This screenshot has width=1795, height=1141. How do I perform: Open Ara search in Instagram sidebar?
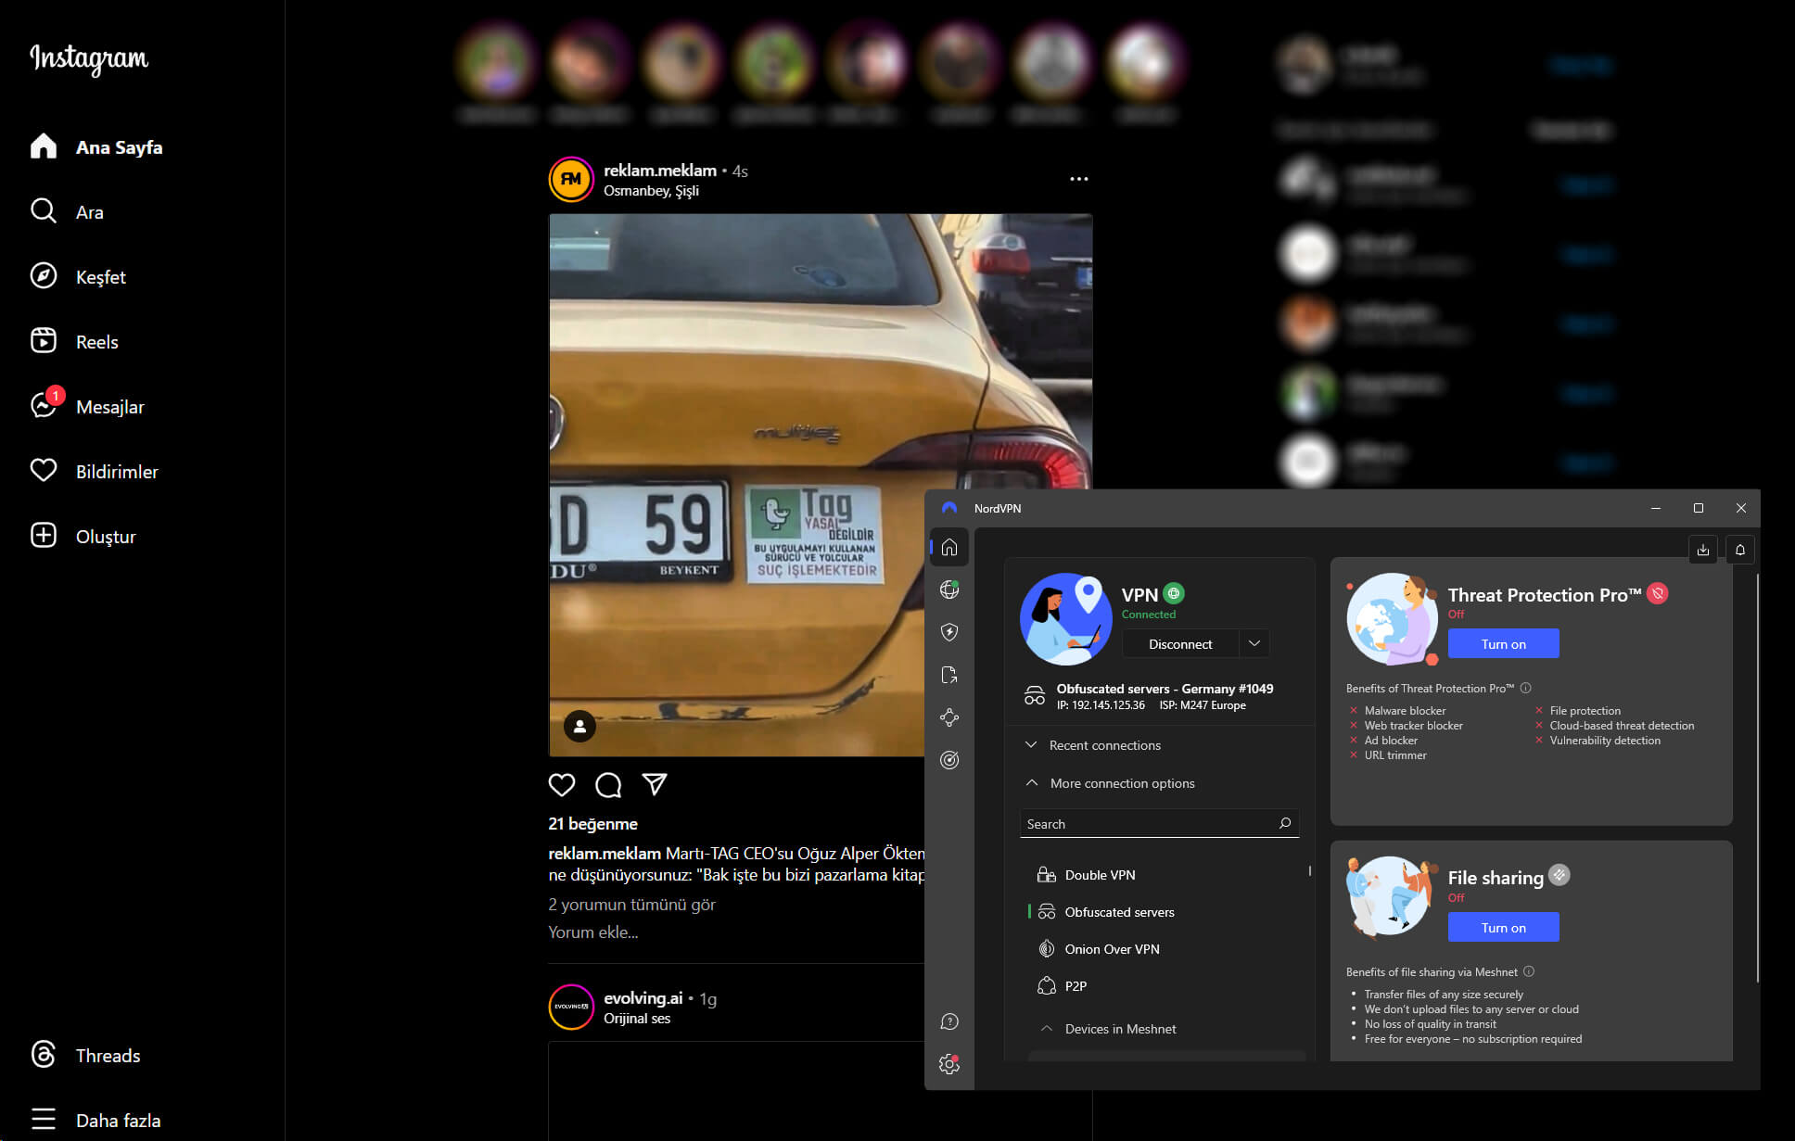click(x=67, y=212)
